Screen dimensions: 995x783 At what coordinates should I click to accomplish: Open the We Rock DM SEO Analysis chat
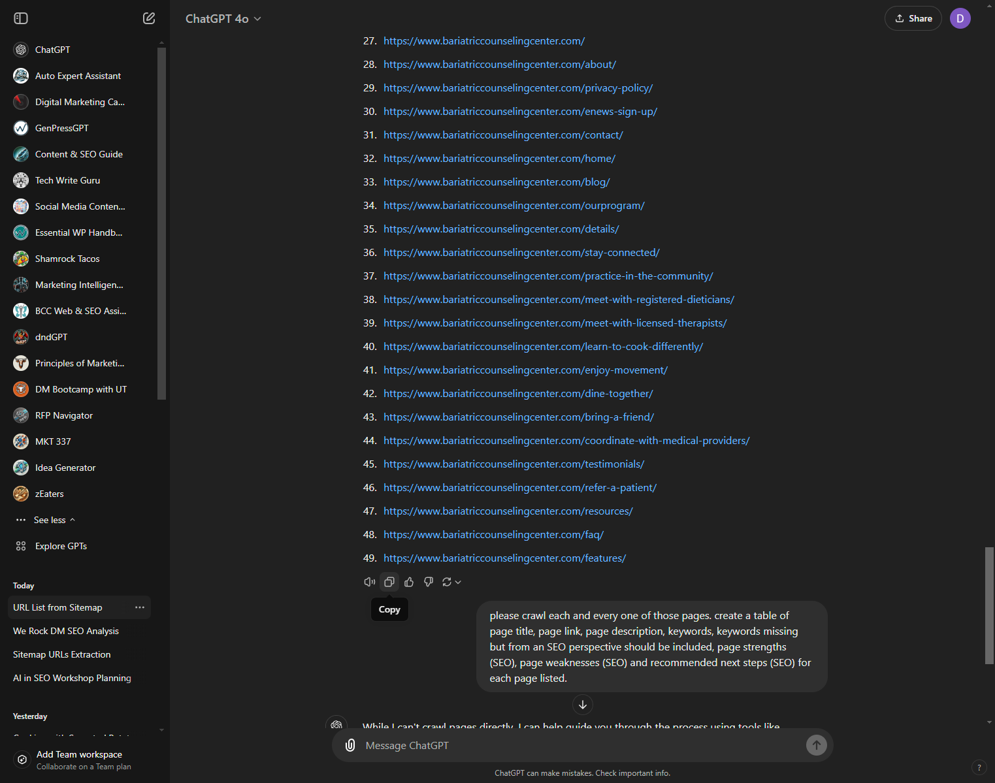tap(79, 631)
